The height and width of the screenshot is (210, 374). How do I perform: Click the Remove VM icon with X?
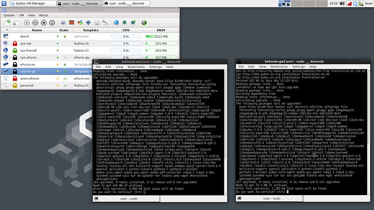(15, 23)
